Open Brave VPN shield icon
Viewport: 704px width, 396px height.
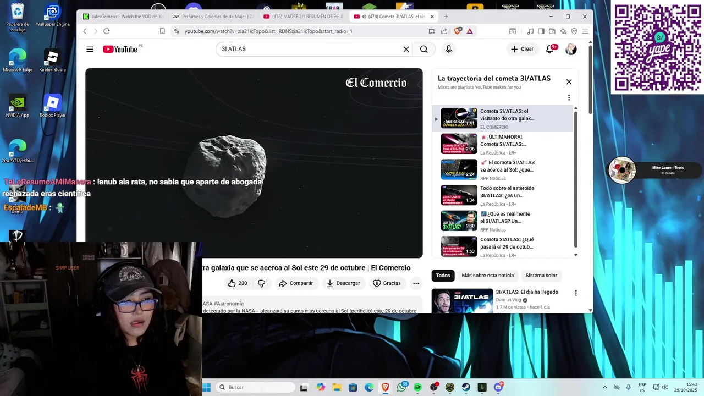point(574,31)
